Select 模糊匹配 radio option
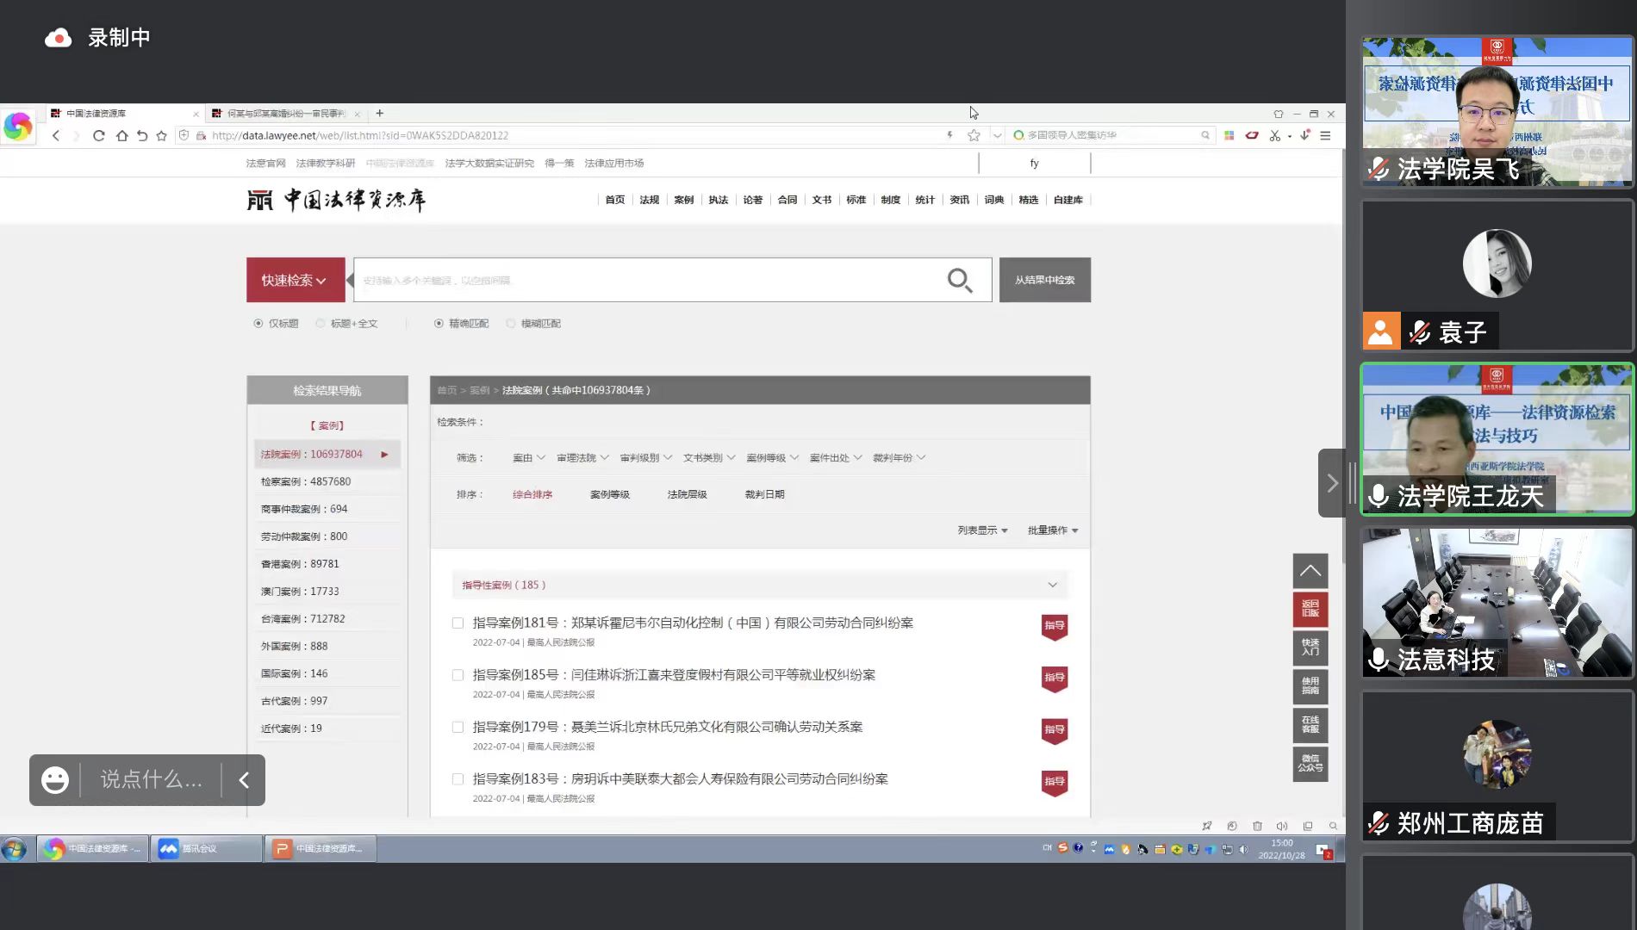 pyautogui.click(x=511, y=324)
